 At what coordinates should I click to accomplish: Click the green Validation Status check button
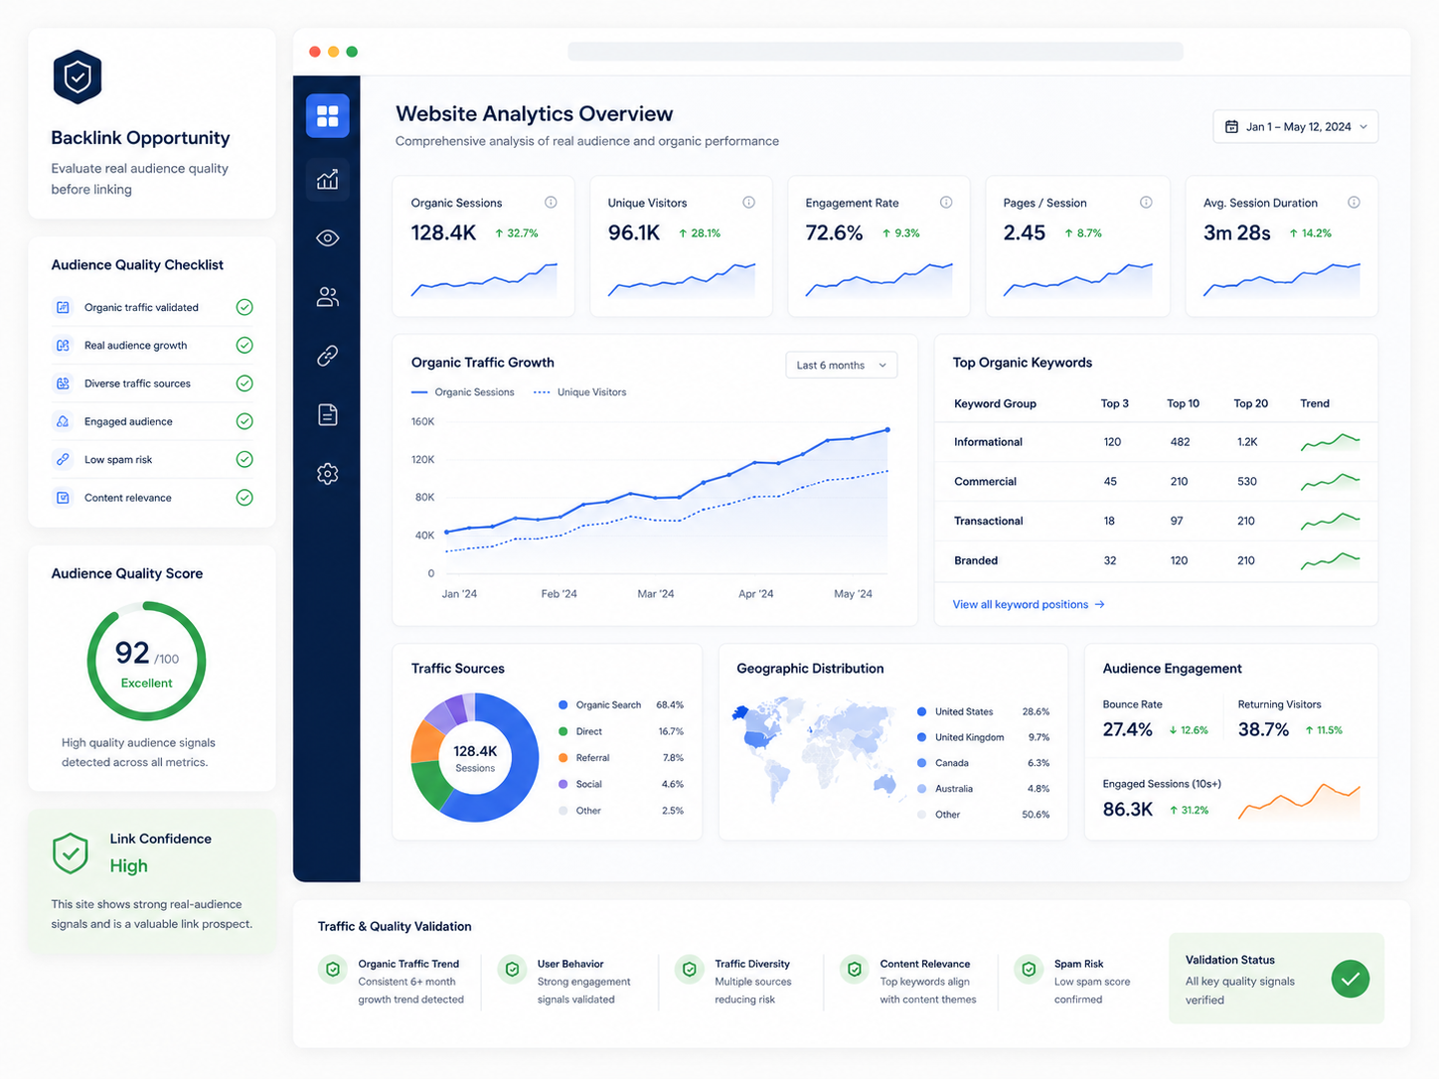point(1351,979)
